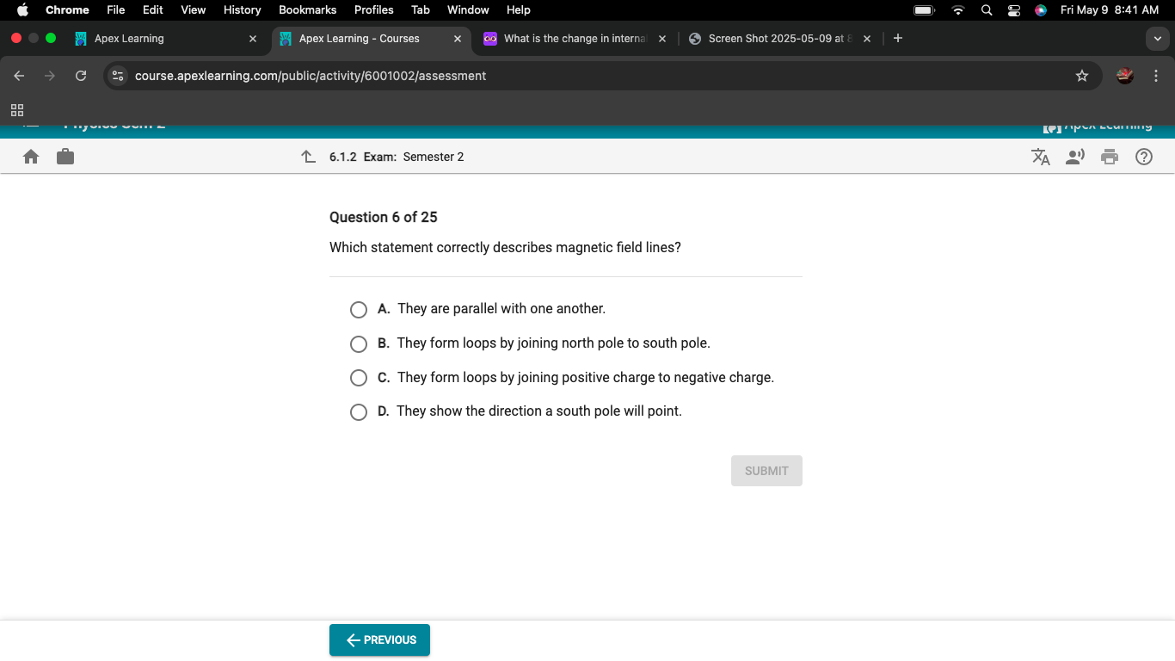Click the PREVIOUS button
This screenshot has width=1175, height=661.
[x=379, y=639]
